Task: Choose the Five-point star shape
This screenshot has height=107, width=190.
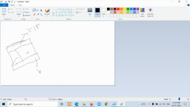Action: (59, 15)
